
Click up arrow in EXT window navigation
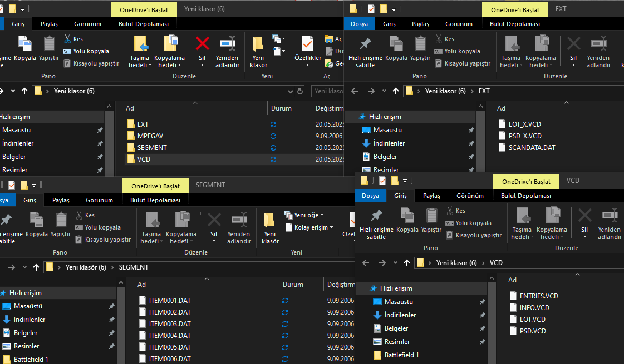tap(396, 91)
